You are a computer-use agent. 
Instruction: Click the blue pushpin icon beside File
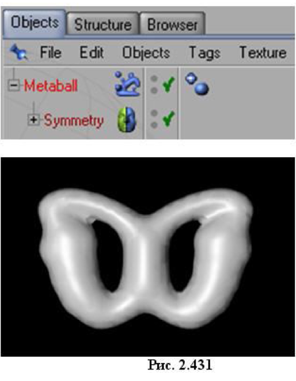[19, 52]
